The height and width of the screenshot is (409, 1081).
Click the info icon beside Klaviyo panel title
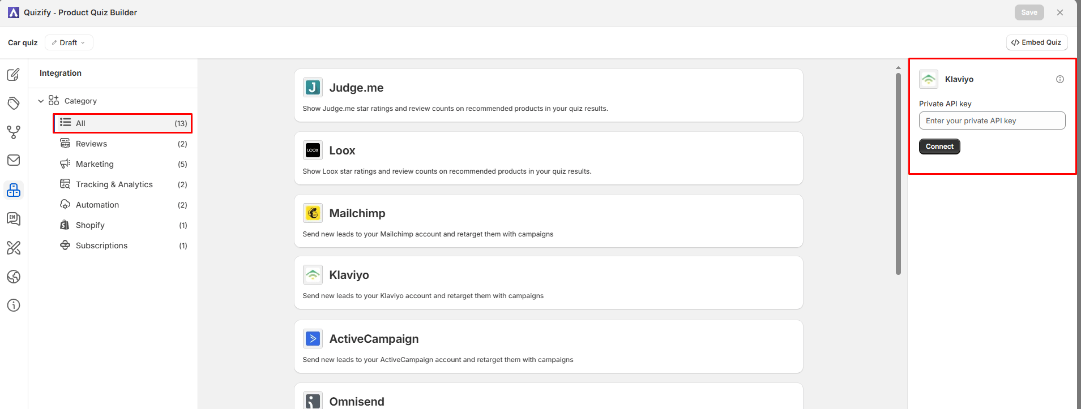click(x=1060, y=79)
